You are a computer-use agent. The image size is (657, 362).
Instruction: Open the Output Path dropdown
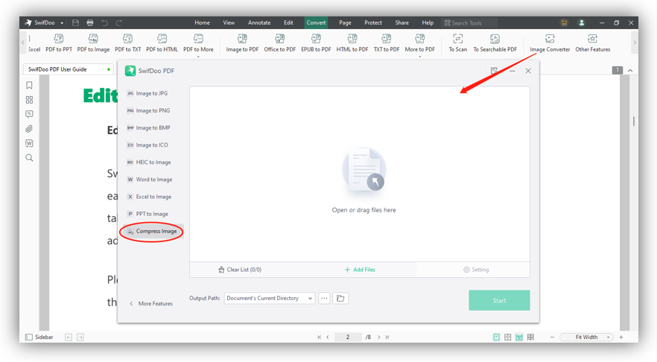(270, 298)
